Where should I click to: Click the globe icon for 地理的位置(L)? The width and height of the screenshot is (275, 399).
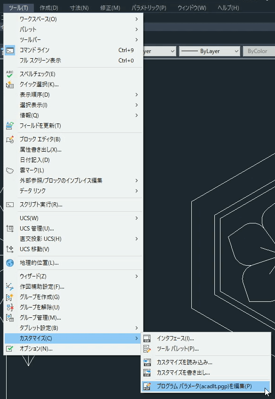click(10, 262)
